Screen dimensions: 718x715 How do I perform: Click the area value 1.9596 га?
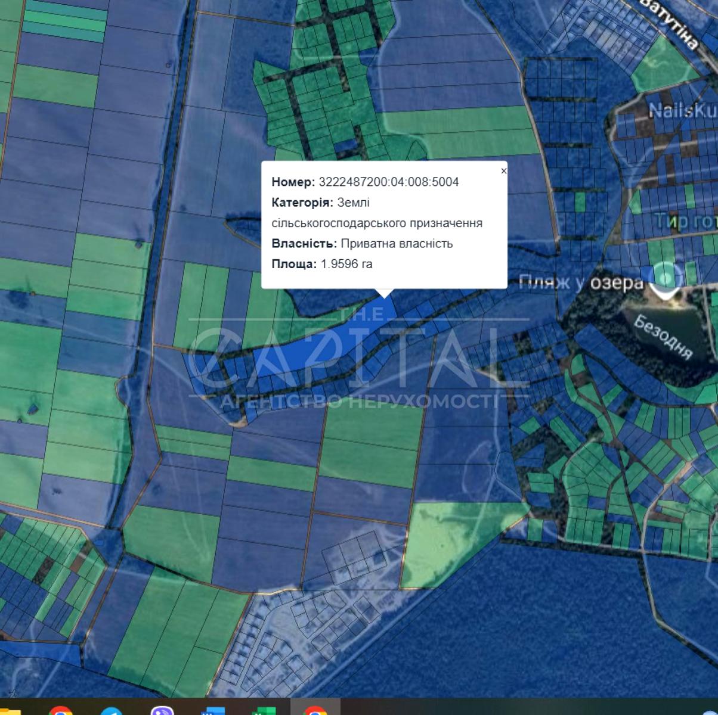click(346, 264)
